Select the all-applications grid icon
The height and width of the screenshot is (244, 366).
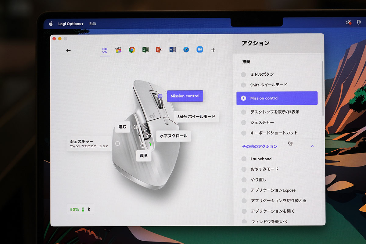pyautogui.click(x=105, y=50)
